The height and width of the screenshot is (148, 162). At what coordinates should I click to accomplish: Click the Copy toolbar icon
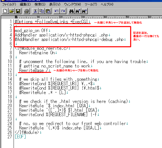[x=42, y=11]
